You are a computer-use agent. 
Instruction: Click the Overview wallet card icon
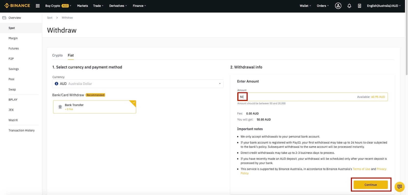pos(4,18)
